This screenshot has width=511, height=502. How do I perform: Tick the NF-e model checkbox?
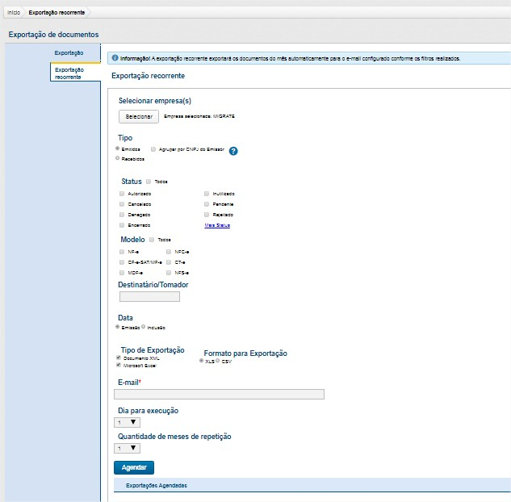coord(122,252)
